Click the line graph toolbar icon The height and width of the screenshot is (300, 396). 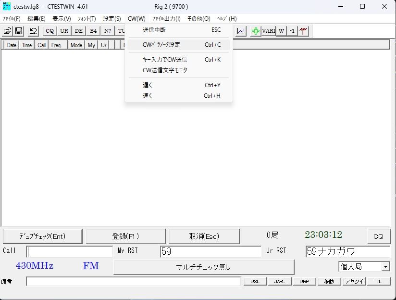tap(241, 31)
